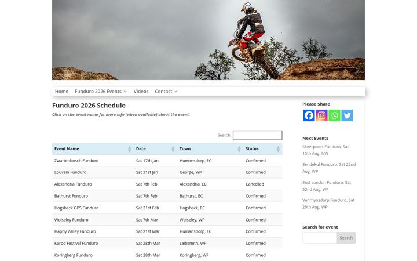Screen dimensions: 417x261
Task: Sort table by Date column
Action: point(156,149)
